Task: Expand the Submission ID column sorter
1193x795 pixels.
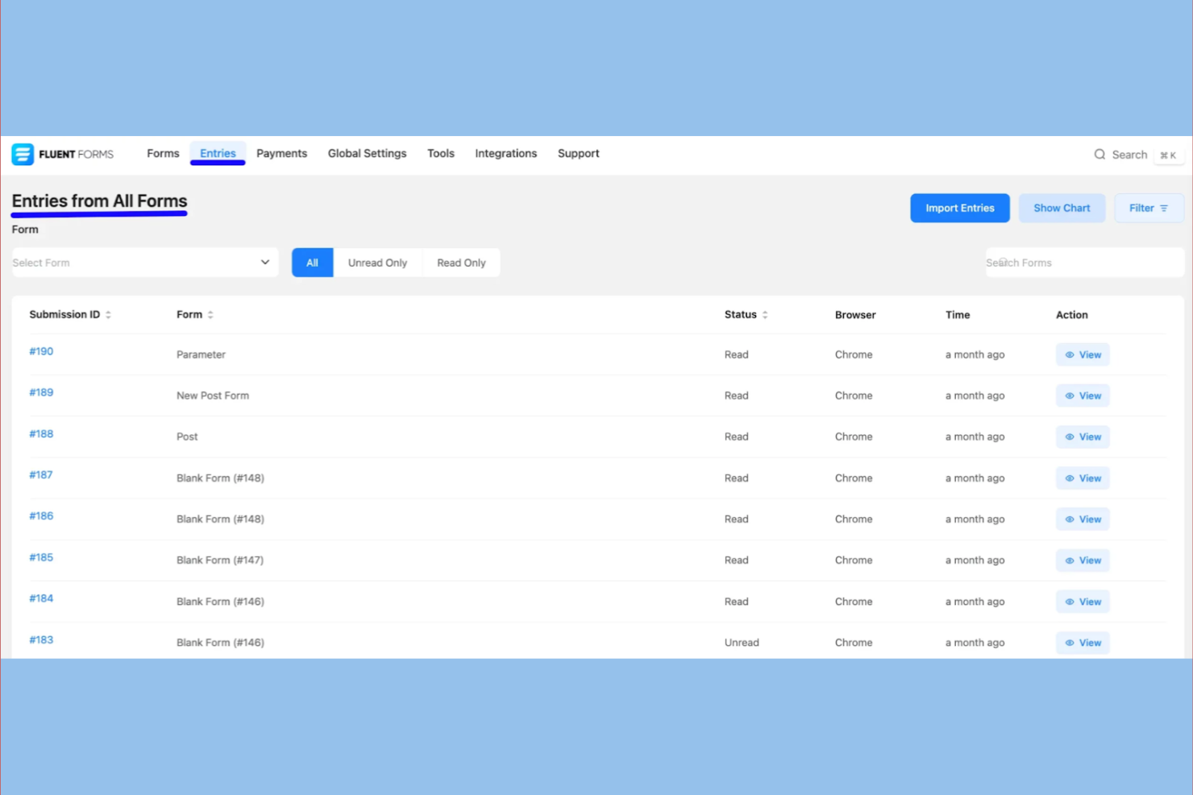Action: tap(108, 314)
